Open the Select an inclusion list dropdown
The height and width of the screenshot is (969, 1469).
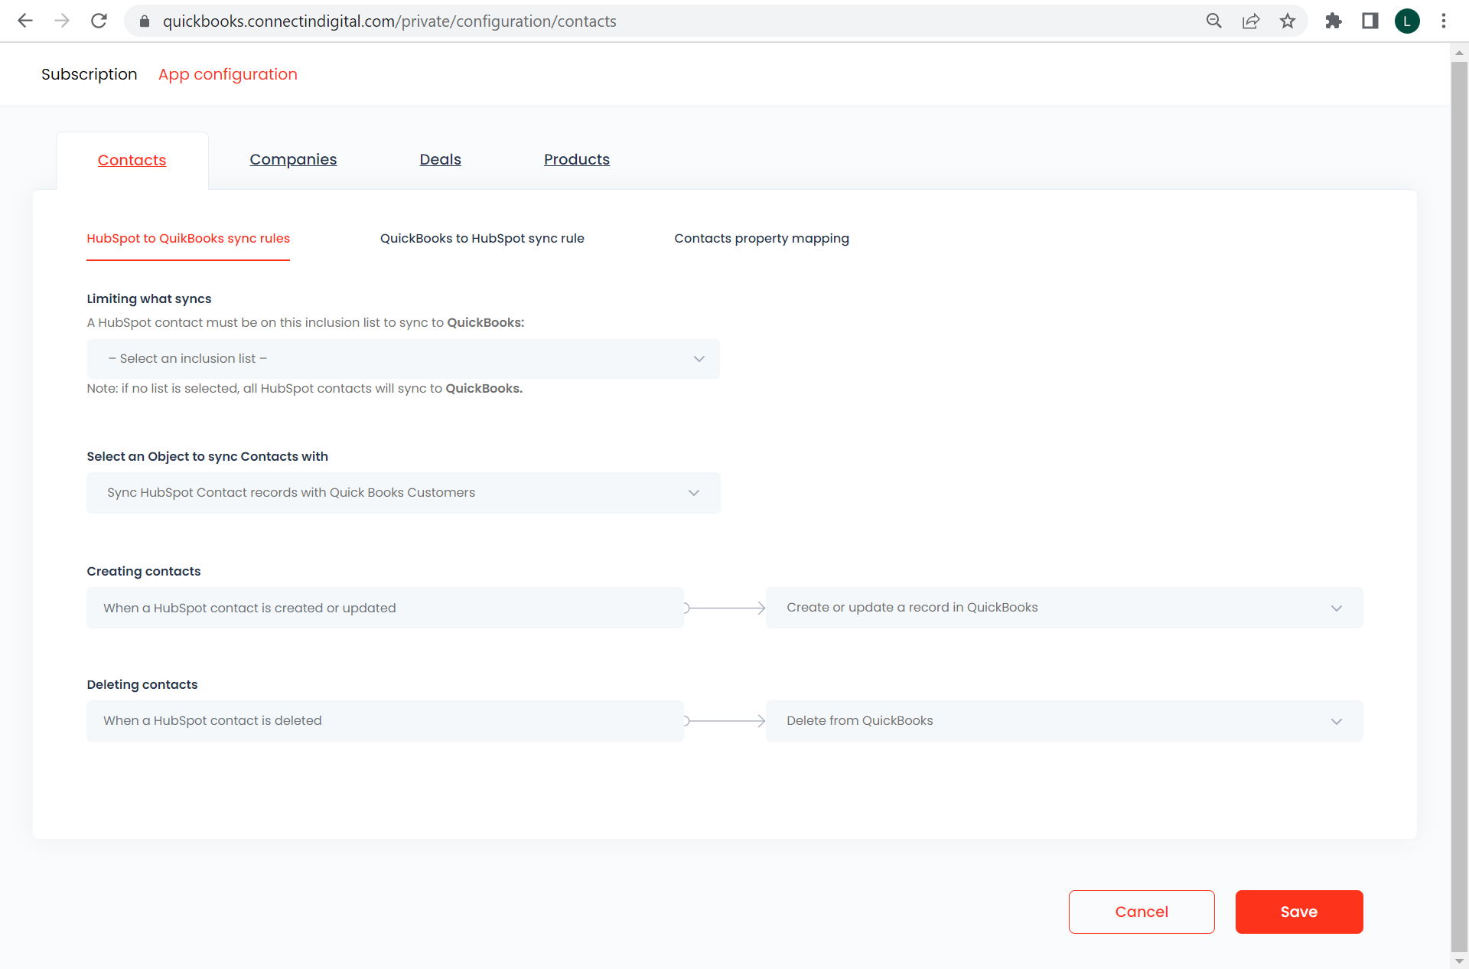click(403, 358)
